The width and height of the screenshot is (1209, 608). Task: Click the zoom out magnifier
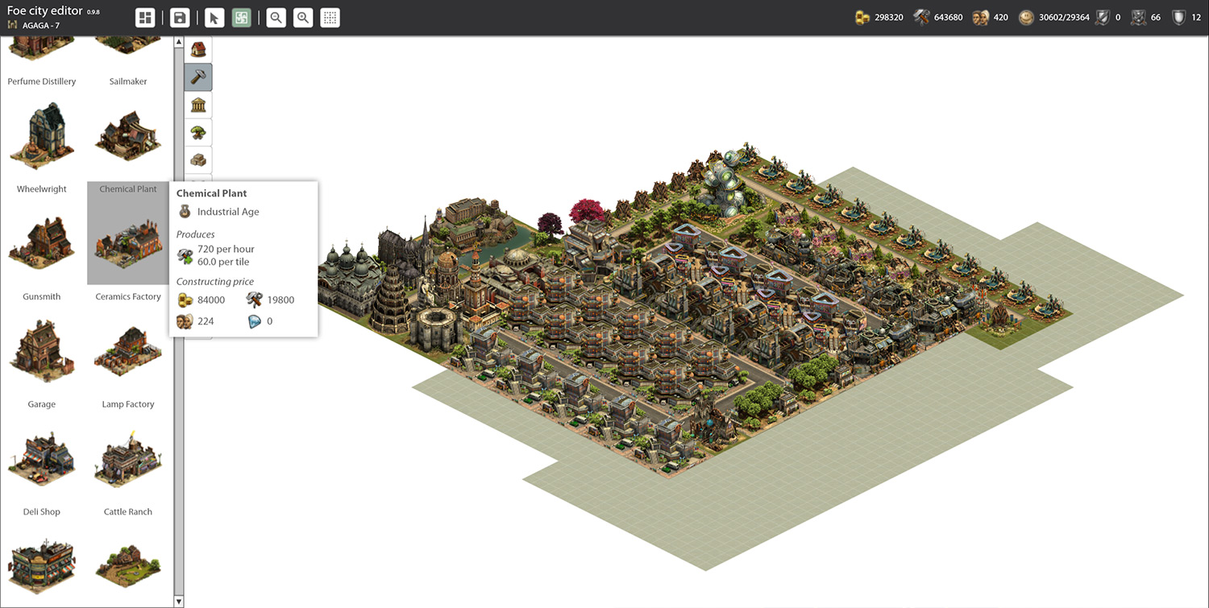tap(276, 18)
